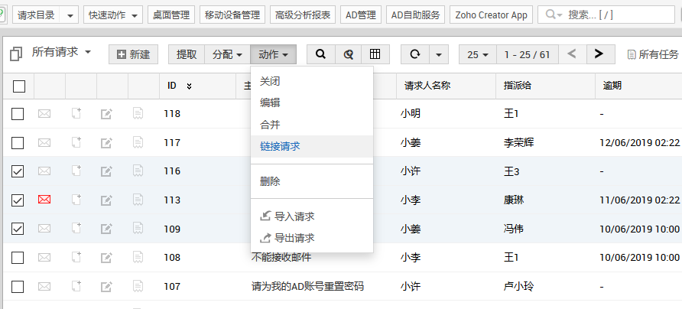Open the 25 per-page dropdown

coord(478,54)
